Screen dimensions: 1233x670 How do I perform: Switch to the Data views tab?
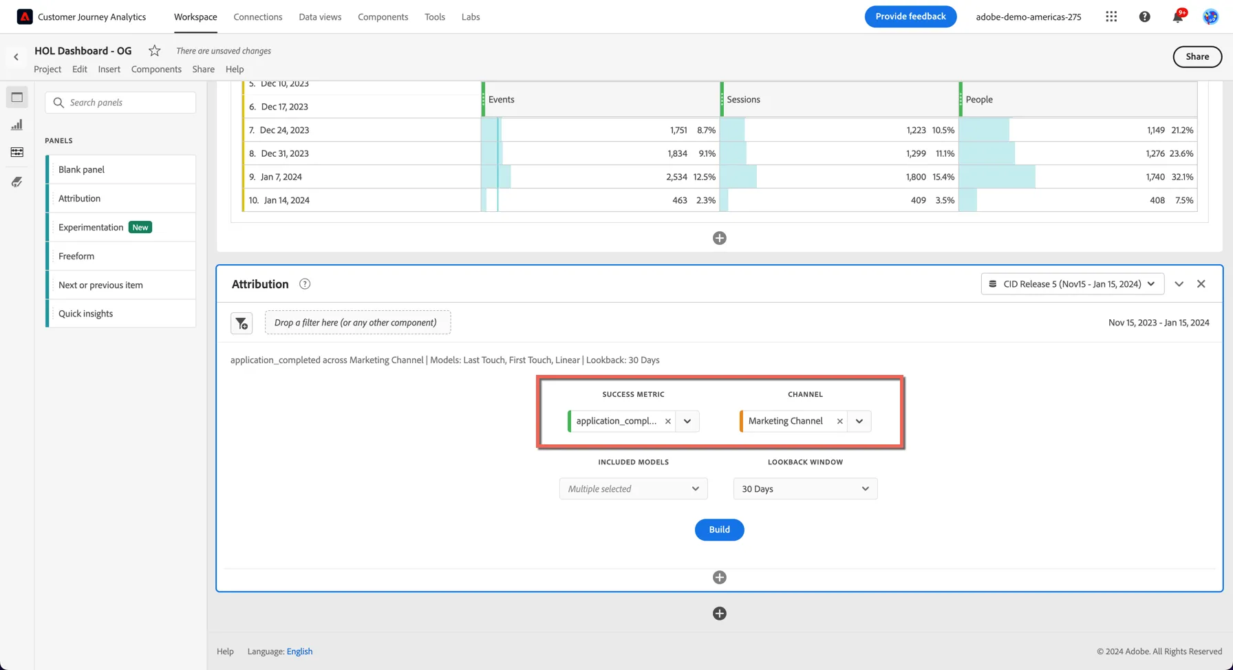(x=320, y=17)
